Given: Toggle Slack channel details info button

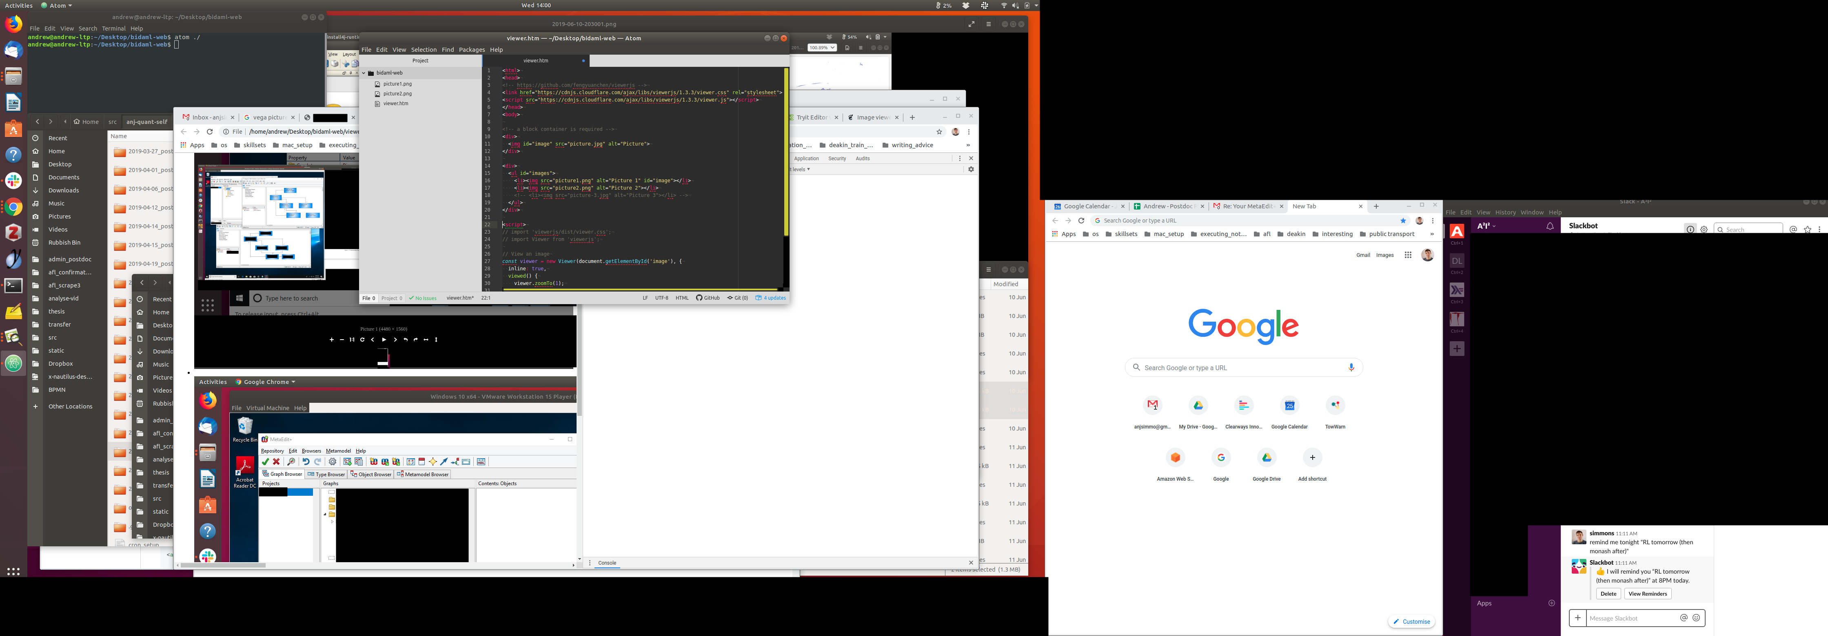Looking at the screenshot, I should pos(1690,229).
